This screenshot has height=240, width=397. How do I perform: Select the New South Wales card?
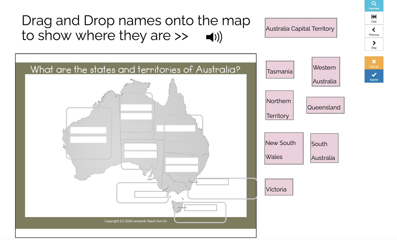[283, 148]
